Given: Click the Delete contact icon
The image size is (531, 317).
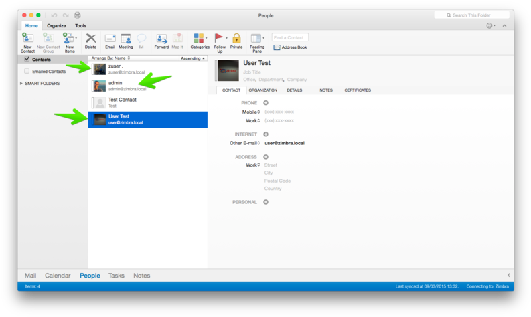Looking at the screenshot, I should [x=90, y=39].
